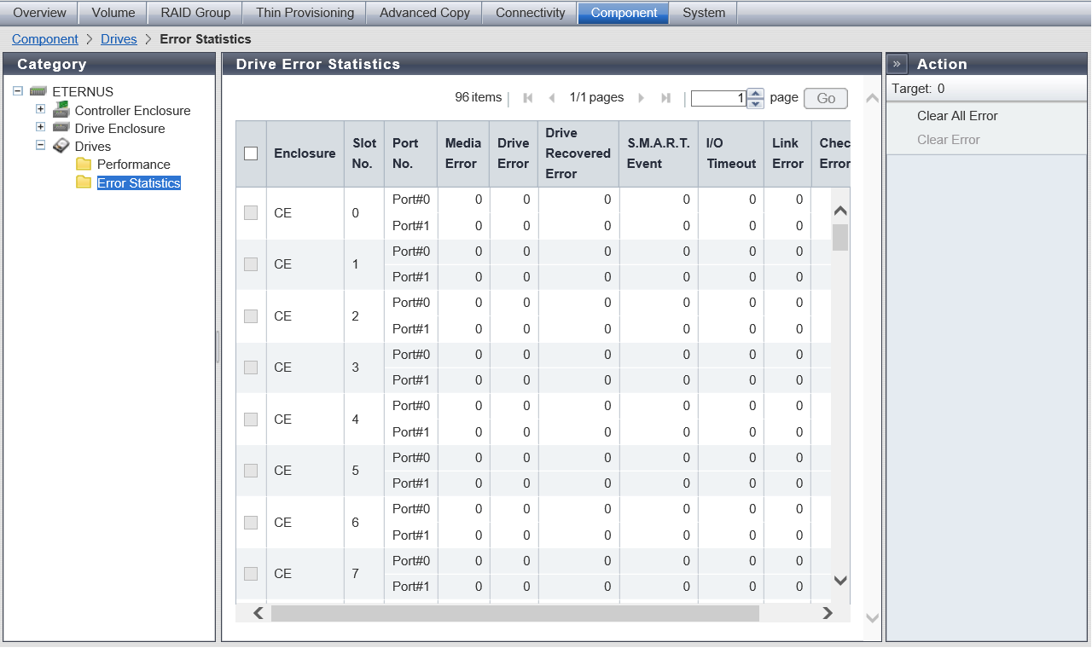Click the ETERNUS storage system icon
This screenshot has height=648, width=1092.
pos(38,91)
